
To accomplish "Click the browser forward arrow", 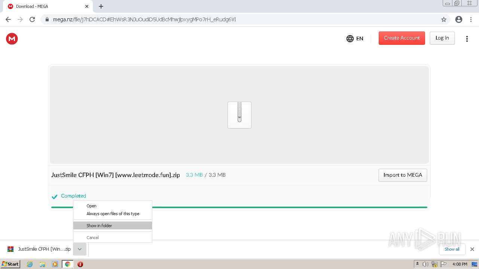I will [x=20, y=19].
